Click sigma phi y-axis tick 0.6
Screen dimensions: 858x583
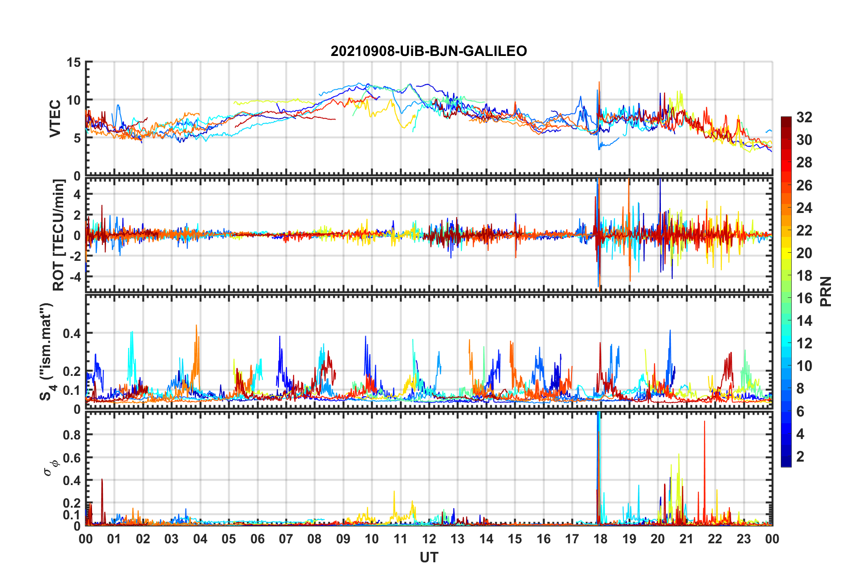[72, 458]
